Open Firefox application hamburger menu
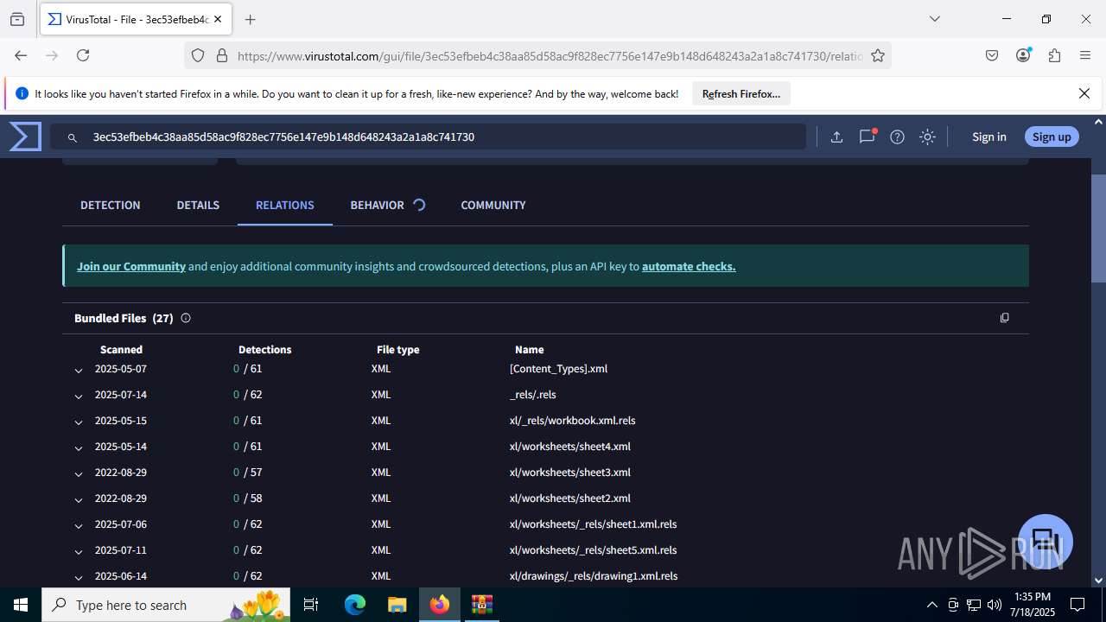 pyautogui.click(x=1085, y=55)
